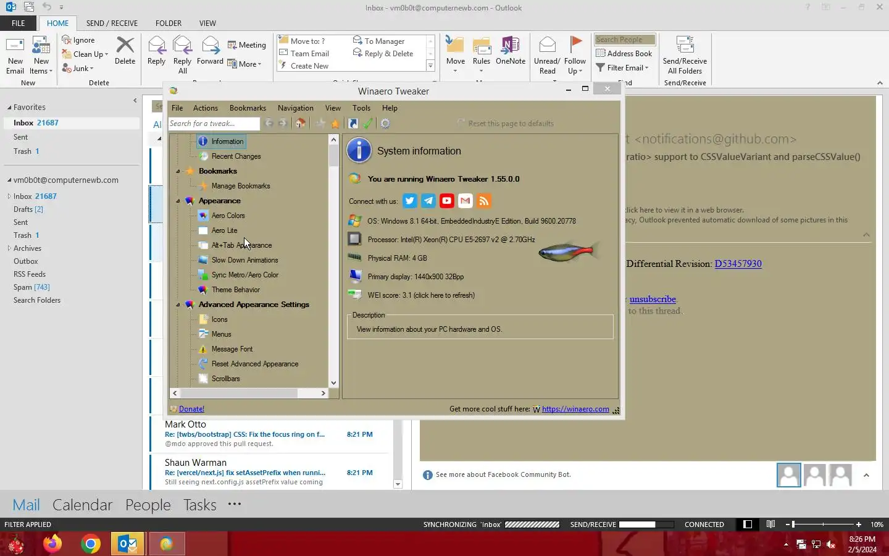The image size is (889, 556).
Task: Open Outlook FILE tab
Action: click(19, 23)
